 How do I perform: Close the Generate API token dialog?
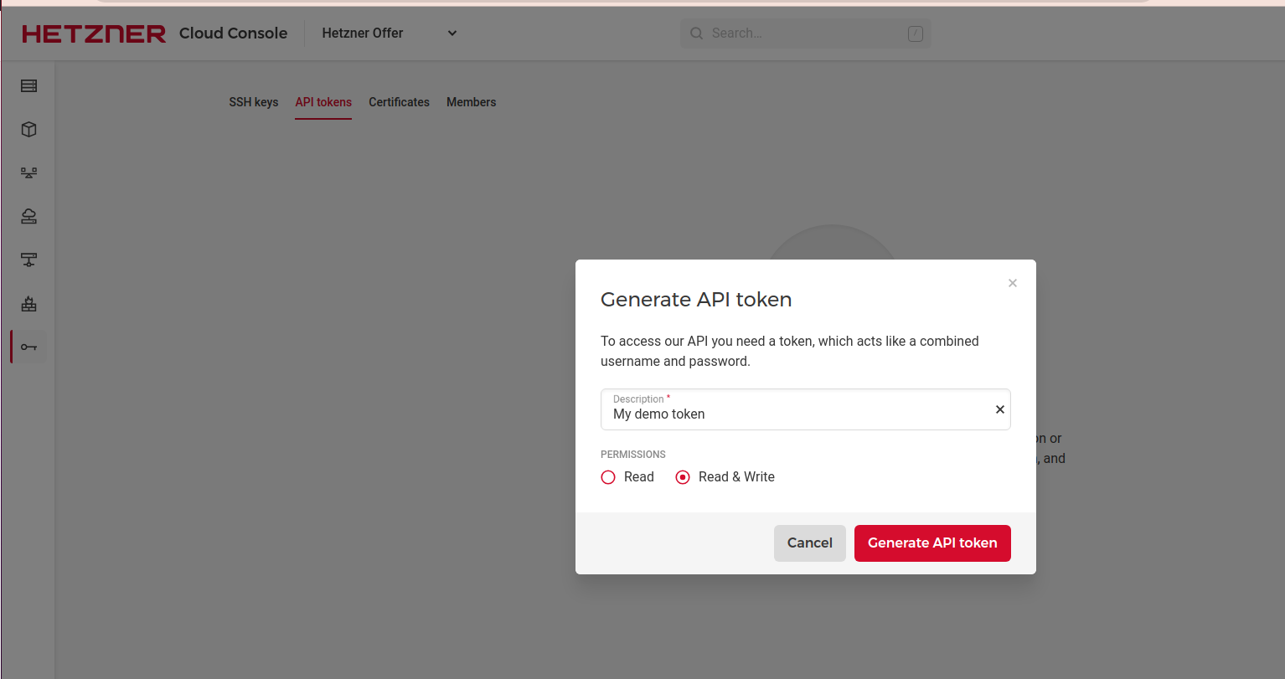[x=1013, y=283]
